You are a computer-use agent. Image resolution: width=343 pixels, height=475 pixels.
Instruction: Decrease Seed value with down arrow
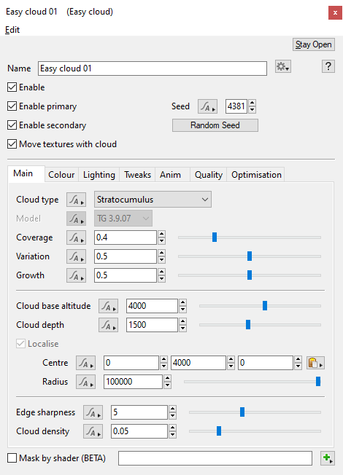click(252, 110)
